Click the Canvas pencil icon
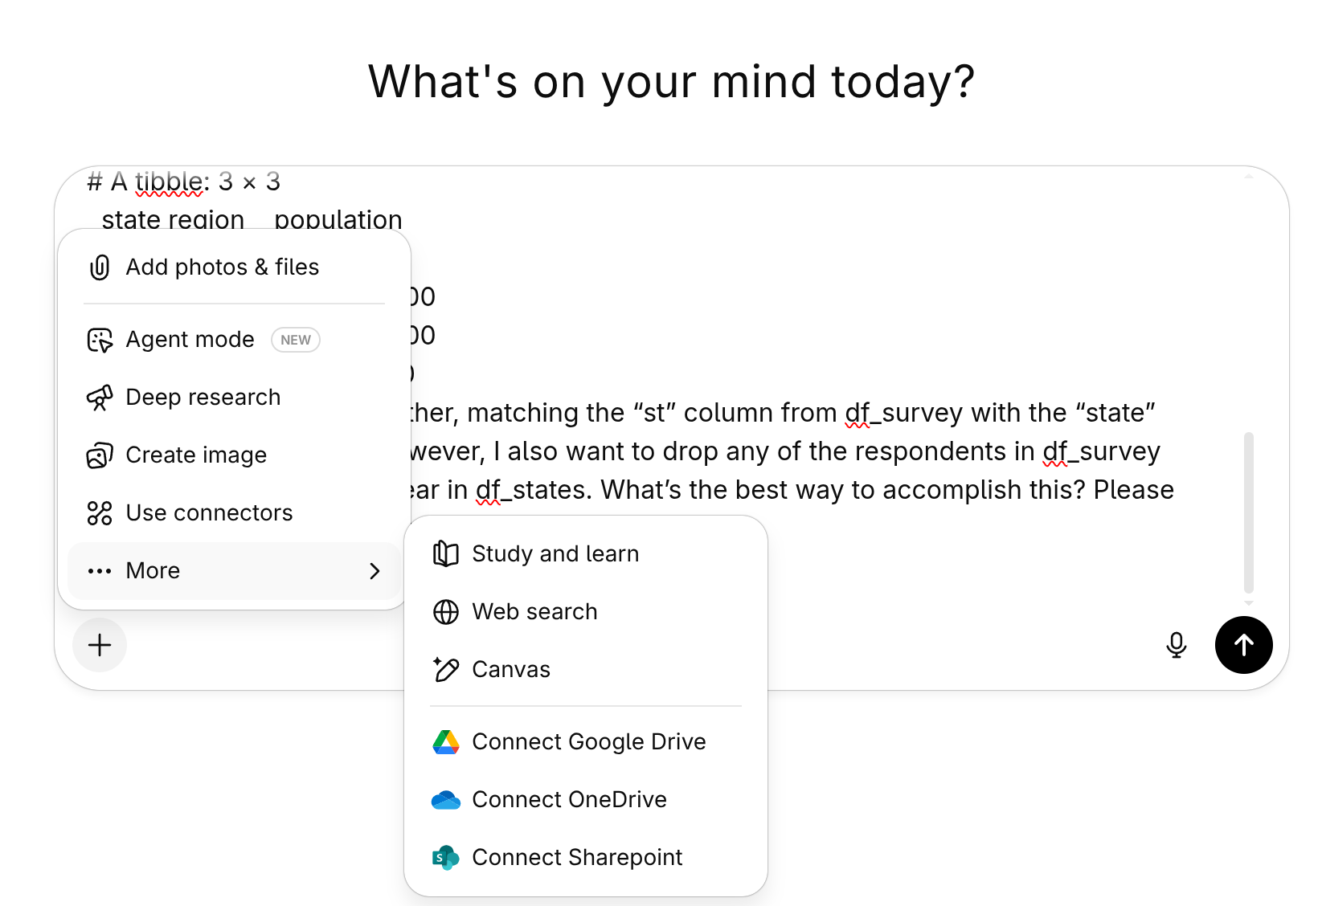The height and width of the screenshot is (906, 1318). 446,669
